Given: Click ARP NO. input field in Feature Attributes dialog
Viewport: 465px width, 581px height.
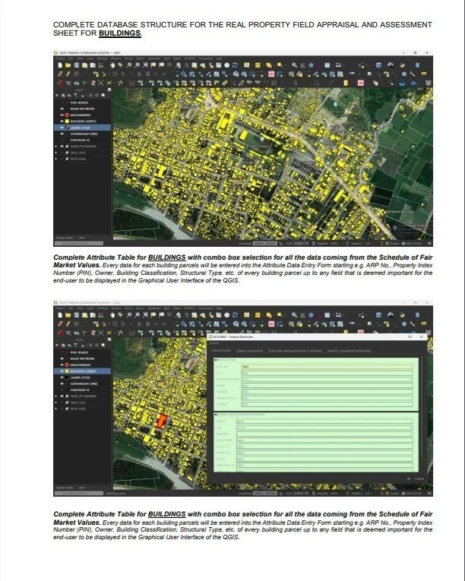Looking at the screenshot, I should (327, 367).
